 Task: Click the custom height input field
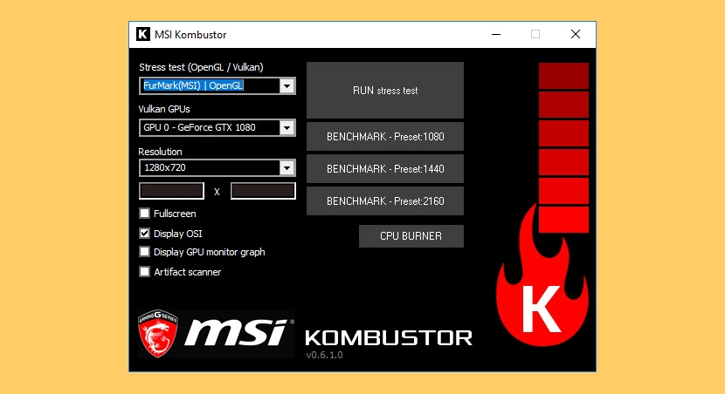point(263,191)
